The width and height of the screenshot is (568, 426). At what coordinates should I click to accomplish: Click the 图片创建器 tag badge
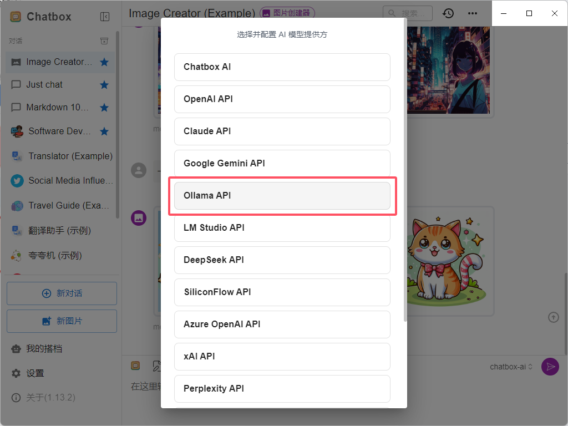287,13
